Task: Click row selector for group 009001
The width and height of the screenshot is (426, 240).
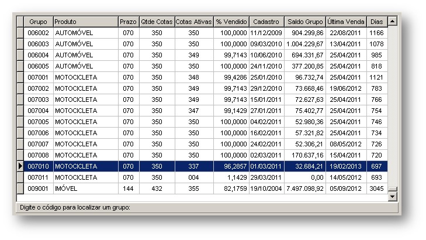Action: 20,189
